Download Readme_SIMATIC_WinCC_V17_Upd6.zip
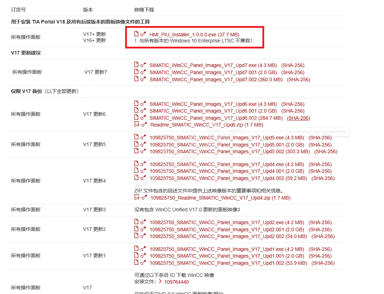 pyautogui.click(x=207, y=125)
